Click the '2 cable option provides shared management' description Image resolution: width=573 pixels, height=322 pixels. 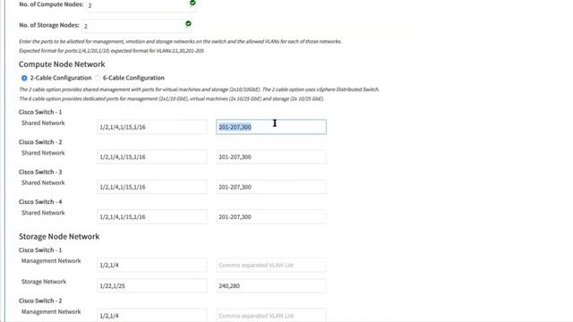point(199,89)
